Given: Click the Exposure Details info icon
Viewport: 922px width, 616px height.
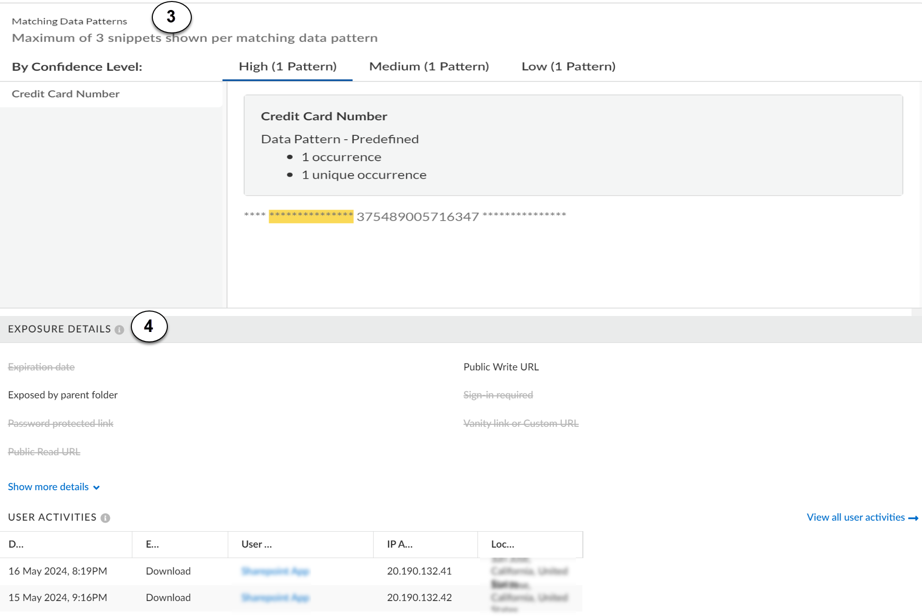Looking at the screenshot, I should tap(119, 329).
